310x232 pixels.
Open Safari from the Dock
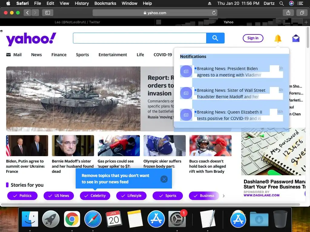(93, 219)
